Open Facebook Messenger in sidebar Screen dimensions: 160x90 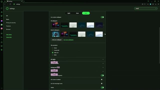pos(2,21)
